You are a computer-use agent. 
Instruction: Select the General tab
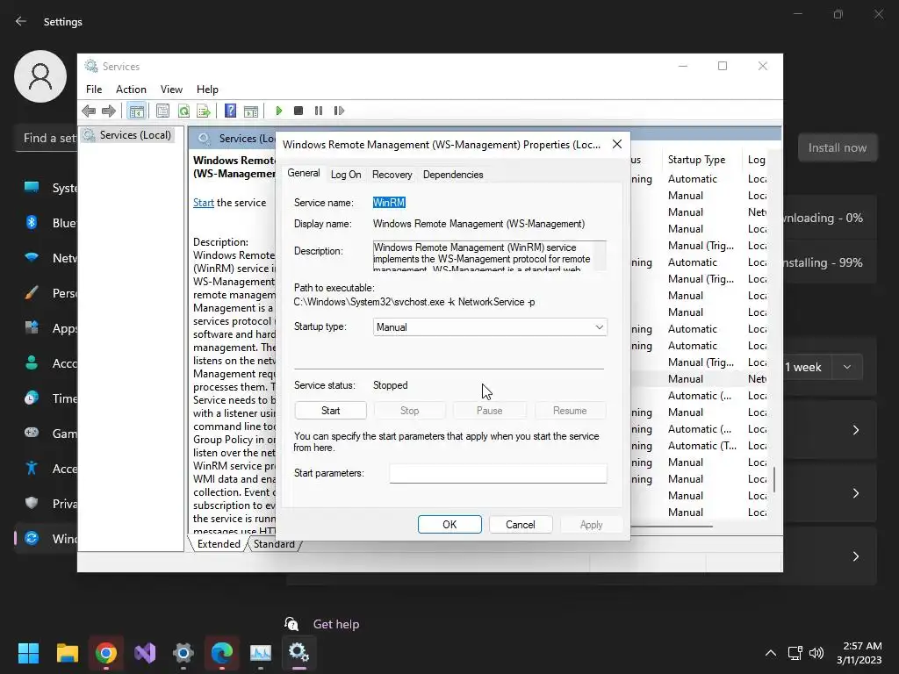(303, 173)
